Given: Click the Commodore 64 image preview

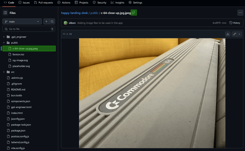Looking at the screenshot, I should point(152,93).
